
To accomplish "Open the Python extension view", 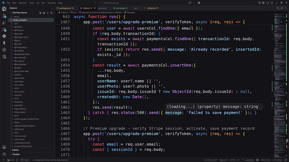I will click(x=4, y=36).
